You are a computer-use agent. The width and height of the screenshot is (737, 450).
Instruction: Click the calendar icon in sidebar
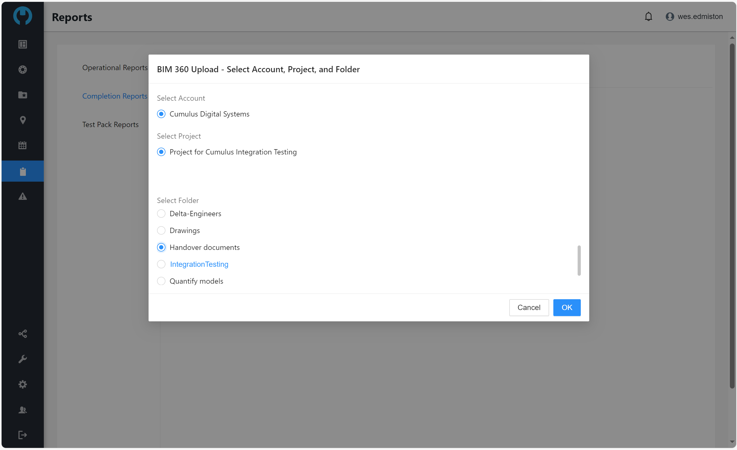click(x=23, y=146)
